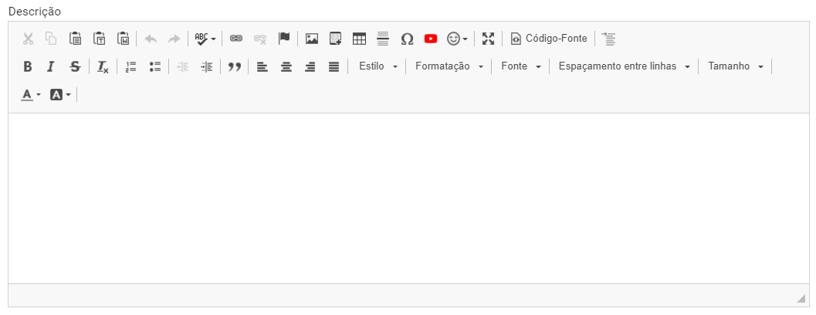Center align the text
816x315 pixels.
(286, 66)
